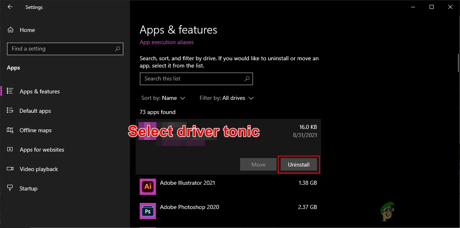The width and height of the screenshot is (460, 228).
Task: Click the Search this list field
Action: pyautogui.click(x=196, y=78)
